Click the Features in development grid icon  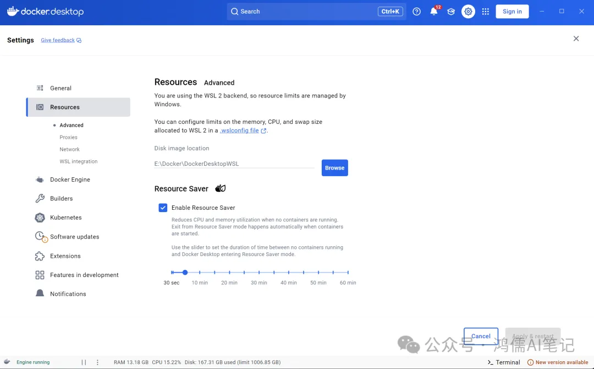40,275
